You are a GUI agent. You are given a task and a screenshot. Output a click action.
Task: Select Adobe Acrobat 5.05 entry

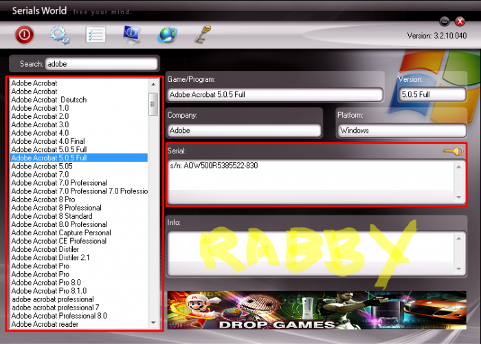point(79,166)
